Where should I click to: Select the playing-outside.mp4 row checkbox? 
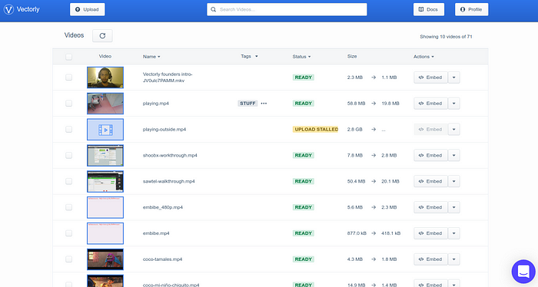coord(68,130)
